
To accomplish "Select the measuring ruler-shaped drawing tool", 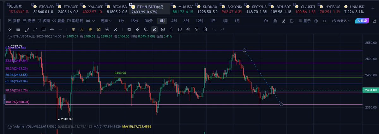I will point(52,29).
